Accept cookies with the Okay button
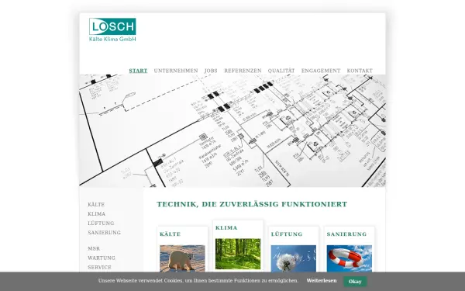Image resolution: width=465 pixels, height=291 pixels. pos(355,282)
